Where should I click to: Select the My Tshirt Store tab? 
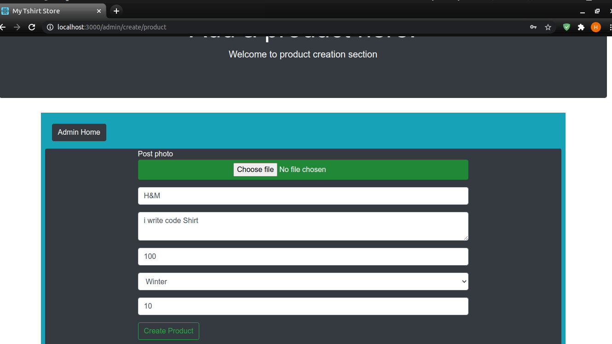[x=53, y=11]
